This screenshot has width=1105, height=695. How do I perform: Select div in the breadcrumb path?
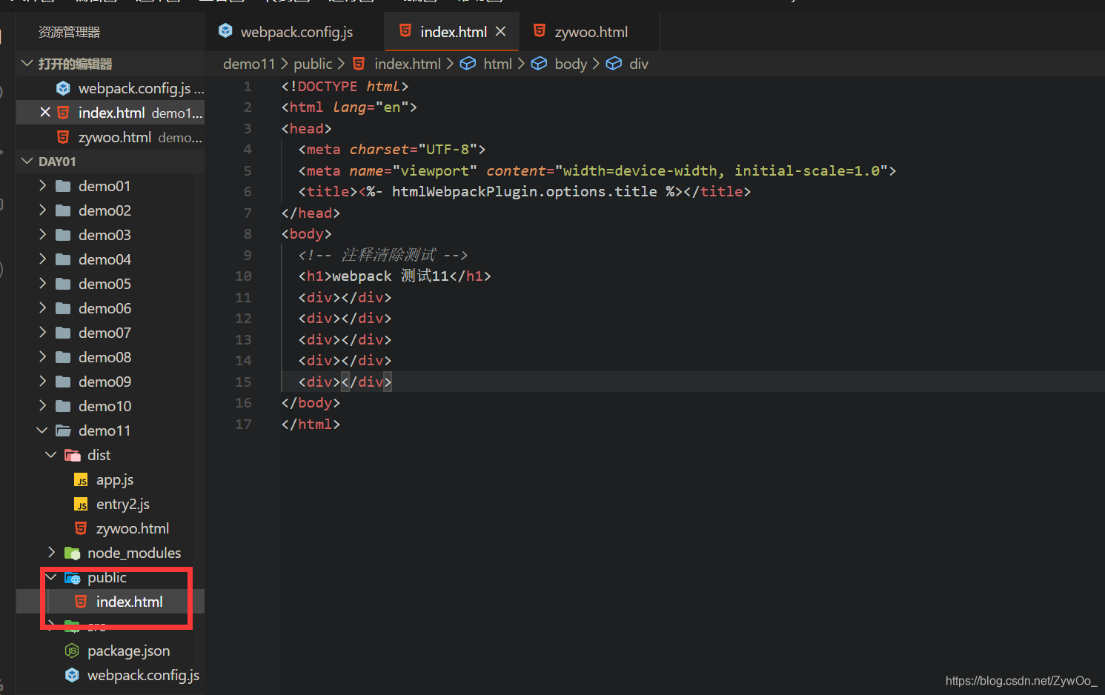coord(639,64)
